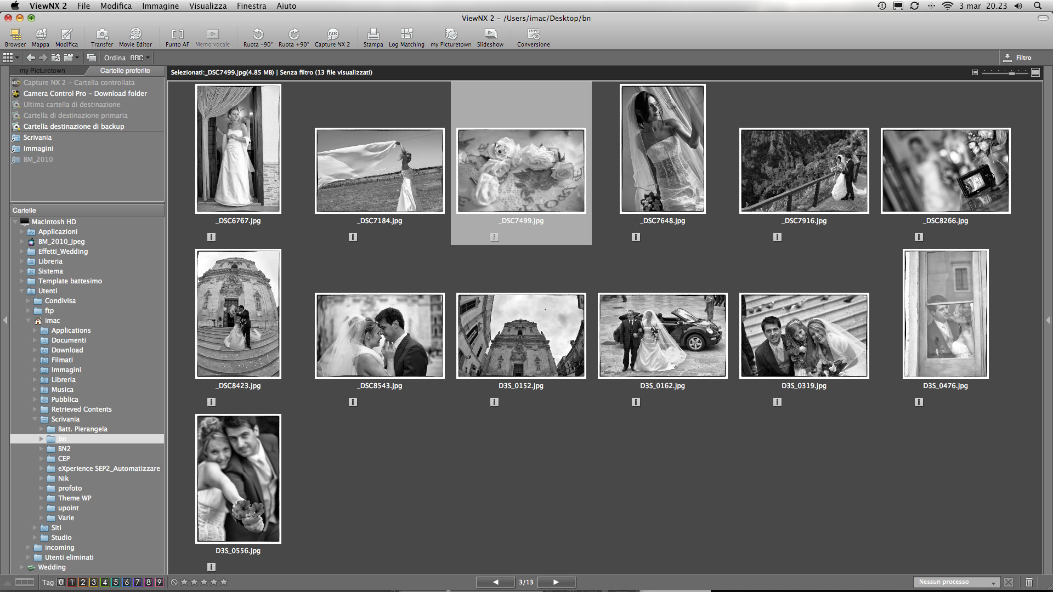The height and width of the screenshot is (592, 1053).
Task: Open Spotlight search in menu bar
Action: point(1038,5)
